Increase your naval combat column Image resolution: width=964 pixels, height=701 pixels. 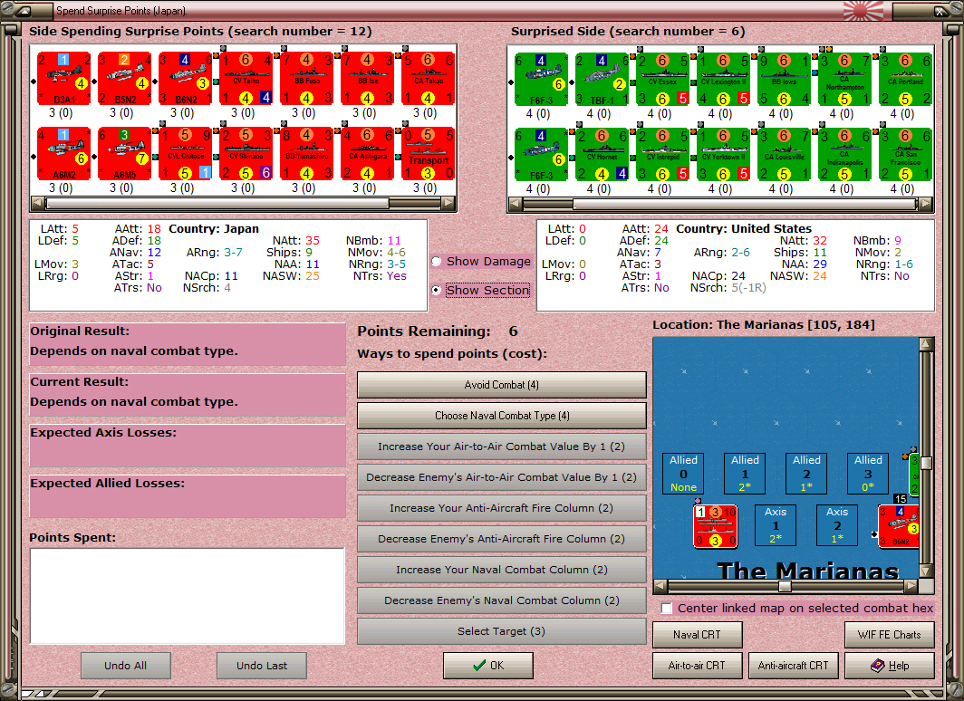(501, 570)
